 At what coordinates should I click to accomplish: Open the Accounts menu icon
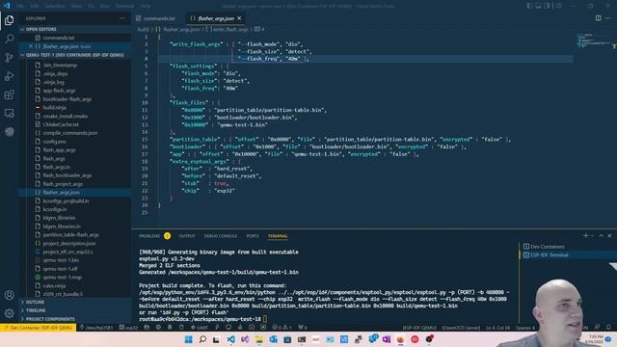click(9, 295)
